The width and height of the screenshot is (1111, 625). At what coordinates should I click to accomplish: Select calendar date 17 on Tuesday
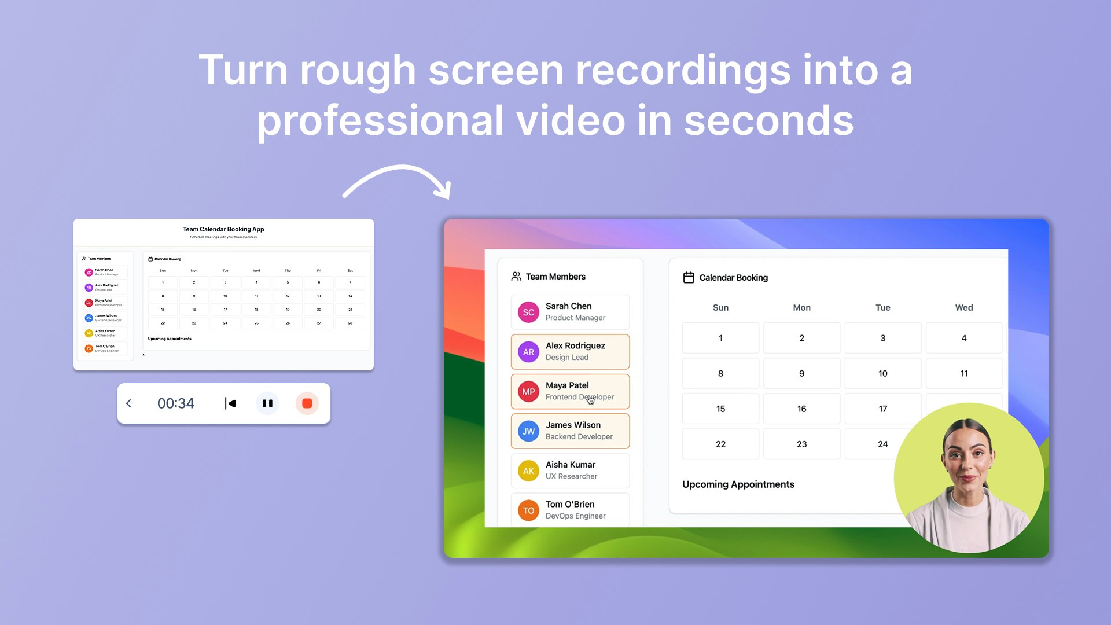(x=883, y=408)
